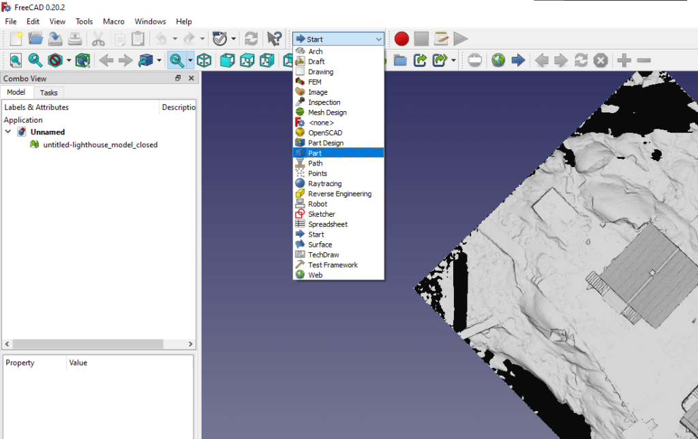Open a file with the folder icon

[x=35, y=39]
